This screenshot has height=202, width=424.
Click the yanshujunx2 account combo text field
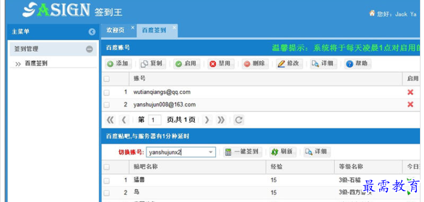[176, 152]
